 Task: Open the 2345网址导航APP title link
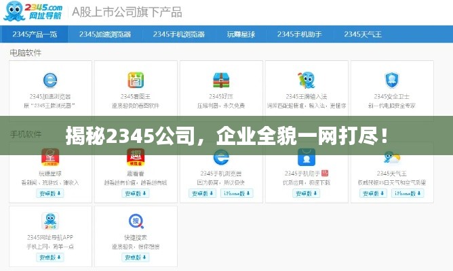pos(50,237)
